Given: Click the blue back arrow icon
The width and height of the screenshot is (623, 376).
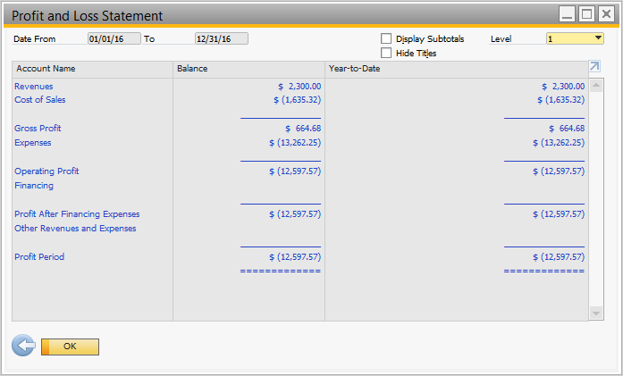Looking at the screenshot, I should 23,346.
